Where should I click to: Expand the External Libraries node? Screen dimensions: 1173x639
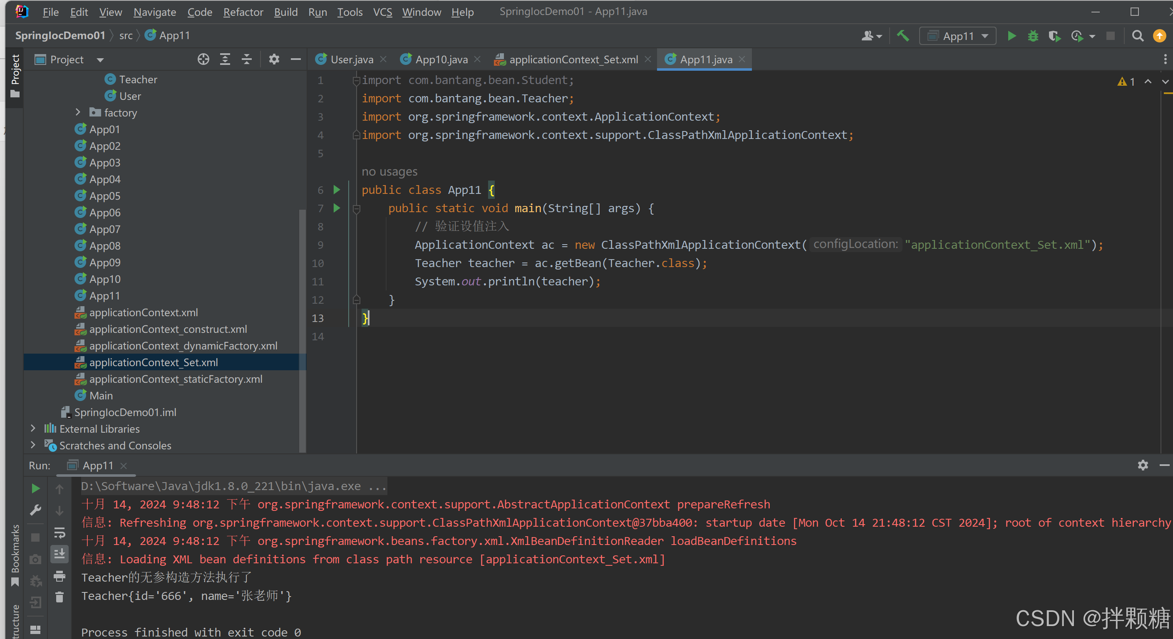point(33,429)
